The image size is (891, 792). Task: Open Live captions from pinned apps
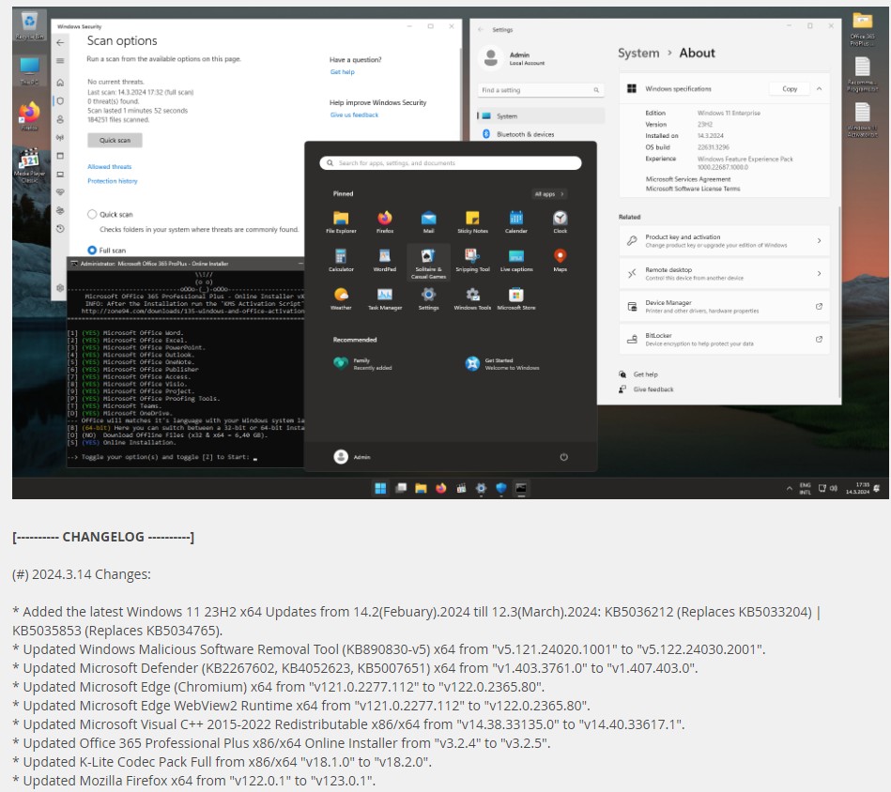[516, 260]
